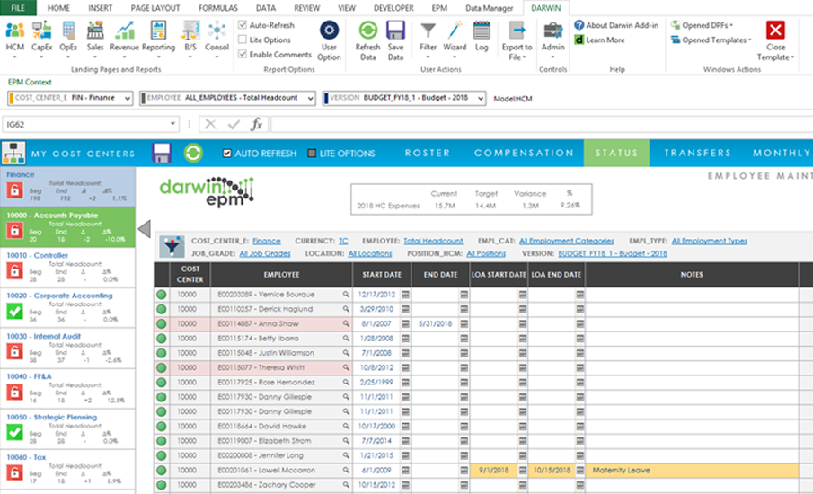Click the All Employment Categories link
The image size is (813, 494).
tap(566, 241)
